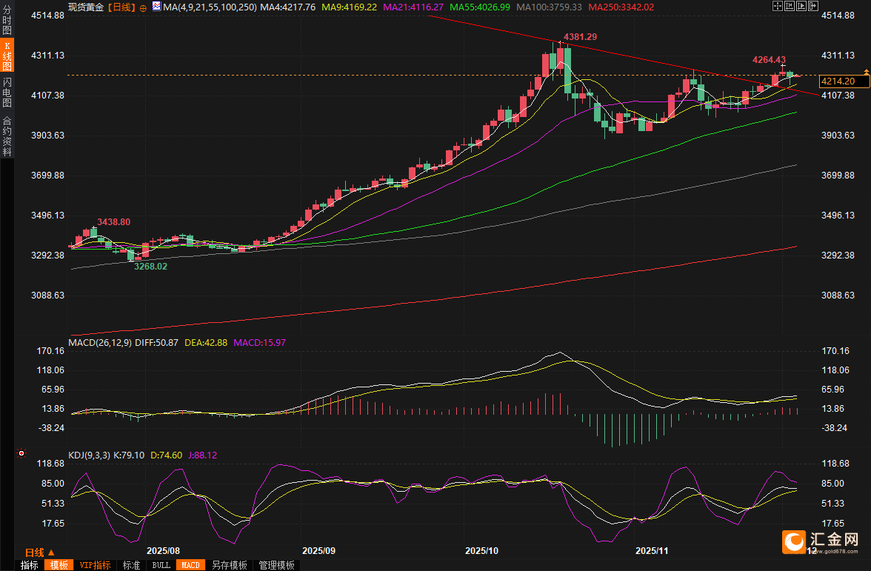Viewport: 871px width, 571px height.
Task: Open the VIP指标 tab
Action: 95,565
